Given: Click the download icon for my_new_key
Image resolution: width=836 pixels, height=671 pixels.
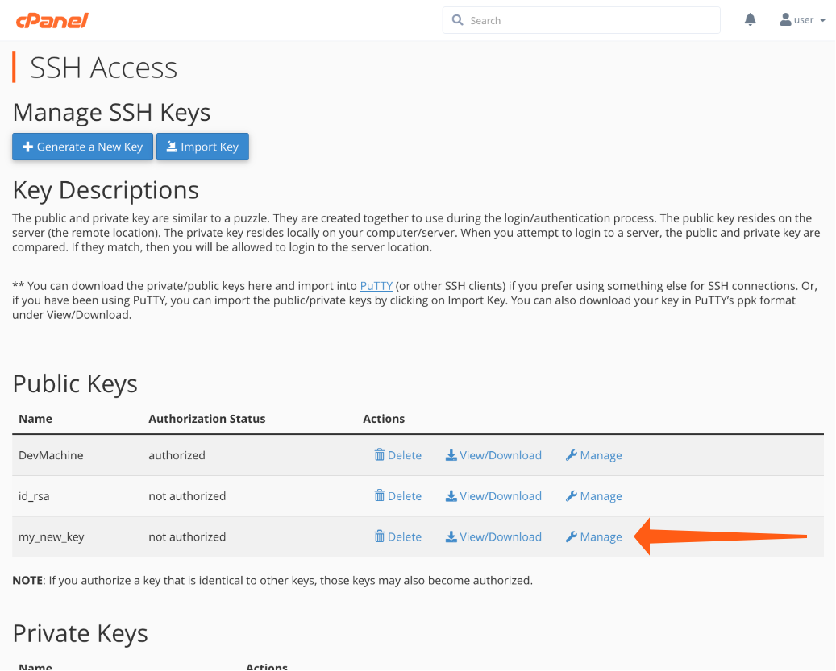Looking at the screenshot, I should (x=451, y=536).
